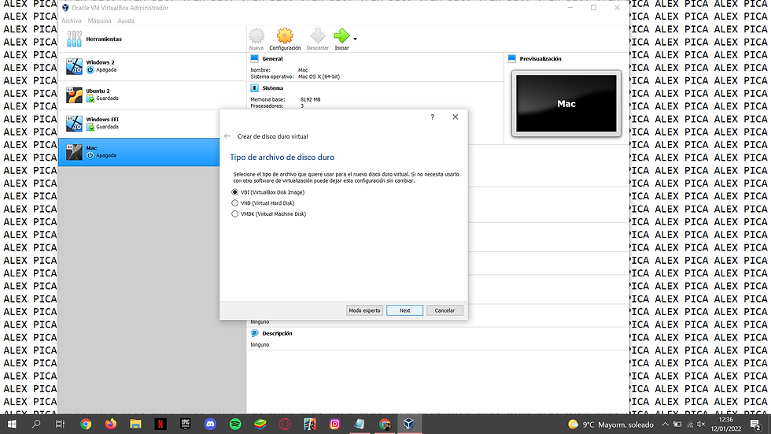Expand the Iniciar dropdown arrow

[355, 39]
